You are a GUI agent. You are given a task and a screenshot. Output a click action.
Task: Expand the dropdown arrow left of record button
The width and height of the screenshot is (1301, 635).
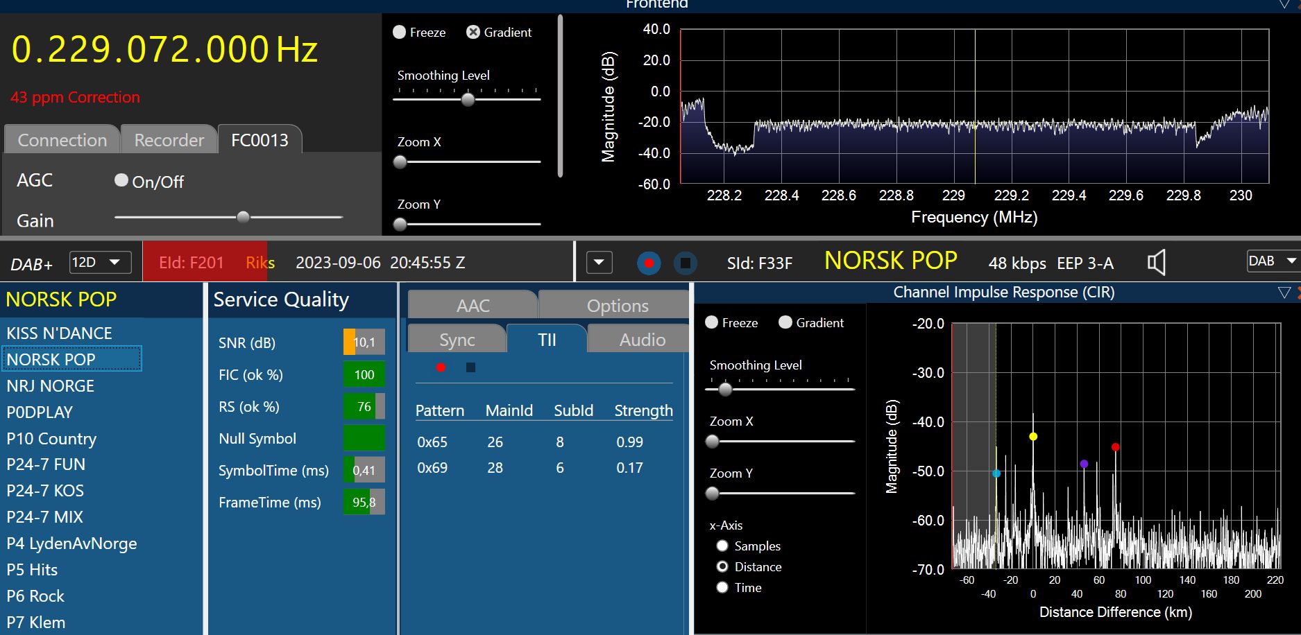[599, 263]
